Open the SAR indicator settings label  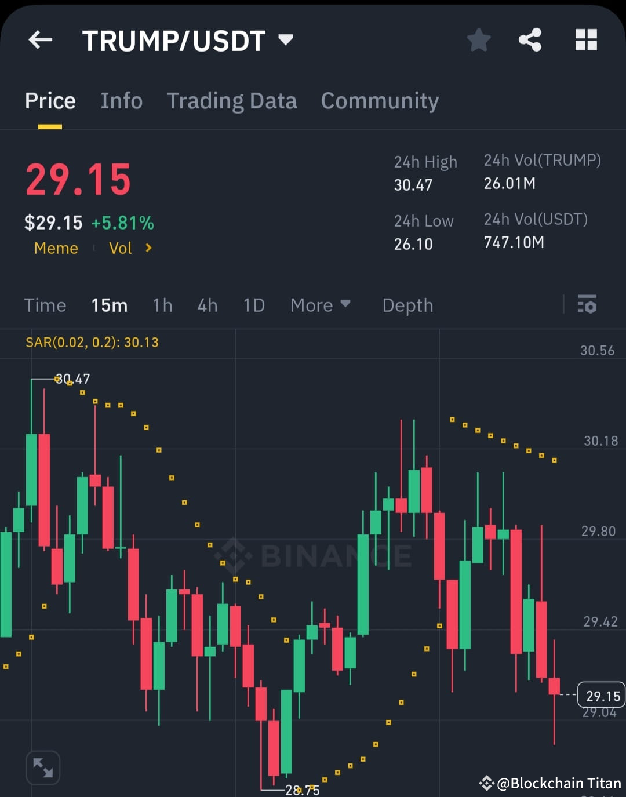(92, 343)
